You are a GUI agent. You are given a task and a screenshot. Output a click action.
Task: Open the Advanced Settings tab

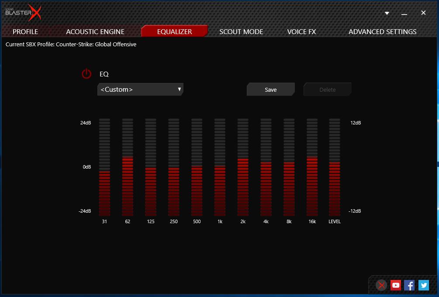click(x=382, y=31)
